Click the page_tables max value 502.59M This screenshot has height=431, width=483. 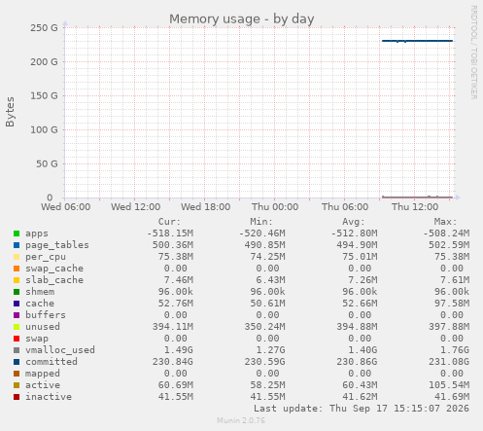(x=449, y=245)
